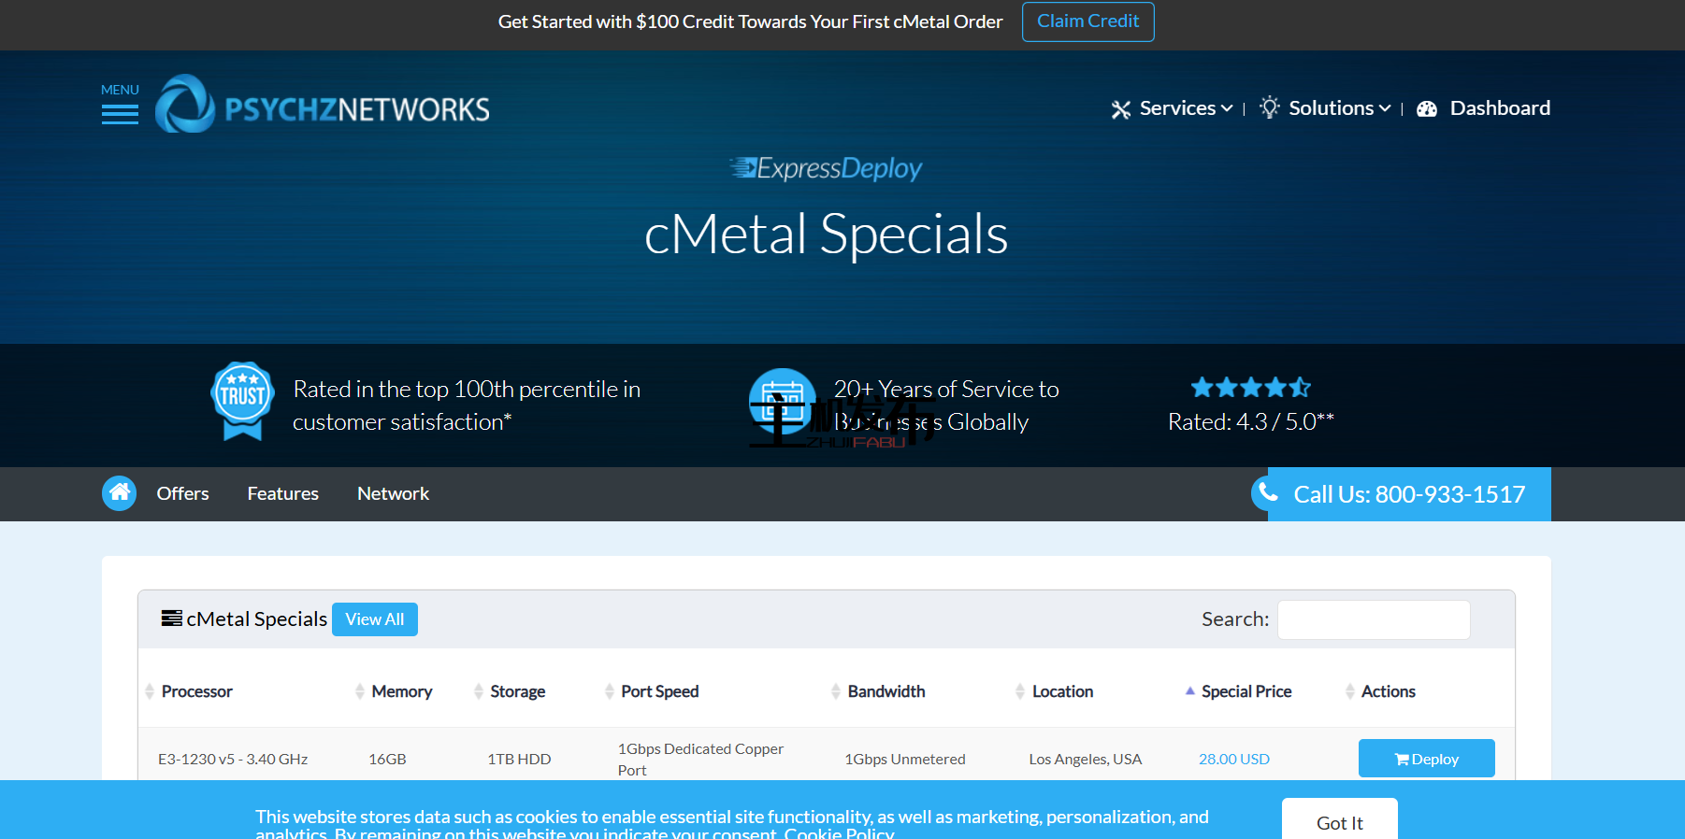Image resolution: width=1685 pixels, height=839 pixels.
Task: Open the hamburger MENU icon
Action: [120, 113]
